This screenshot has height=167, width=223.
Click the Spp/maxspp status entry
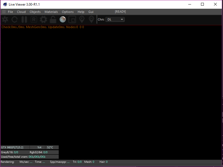click(60, 162)
